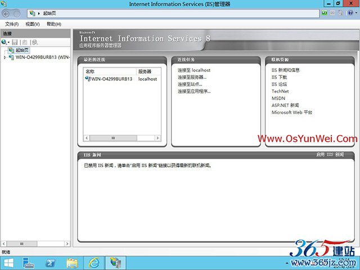Expand the WIN-O4299BURB13 server node
The width and height of the screenshot is (360, 270).
pyautogui.click(x=5, y=57)
